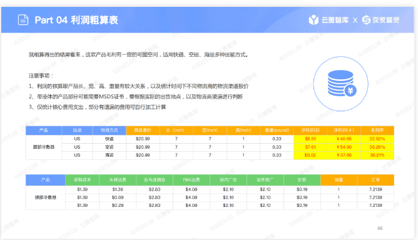The height and width of the screenshot is (240, 418).
Task: Click the $0.69 头程运费 cell
Action: pos(118,197)
